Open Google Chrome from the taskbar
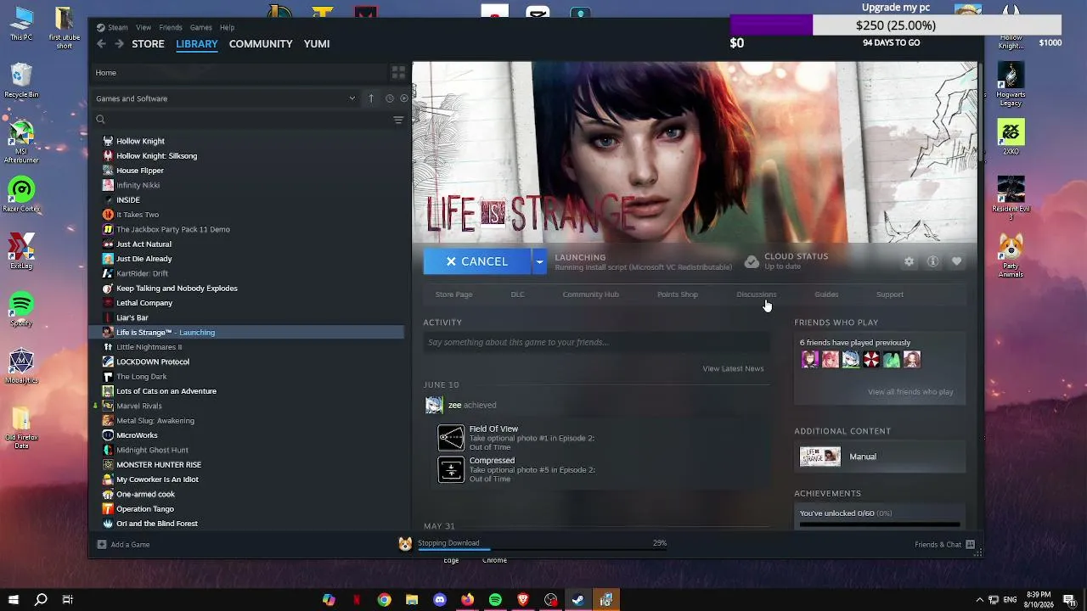 click(384, 600)
